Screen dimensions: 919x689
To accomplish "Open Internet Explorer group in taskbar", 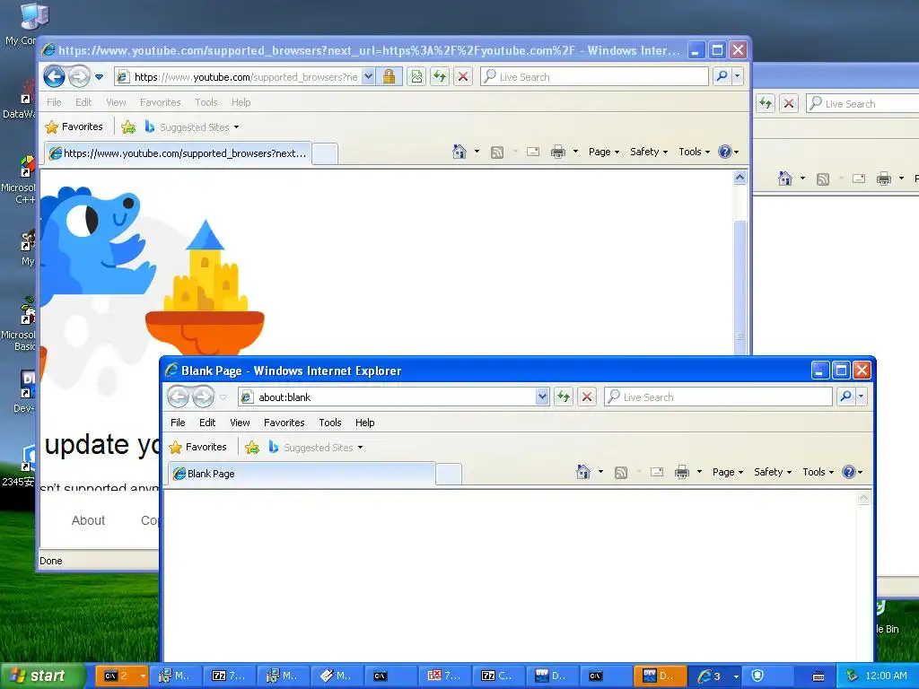I will click(715, 676).
